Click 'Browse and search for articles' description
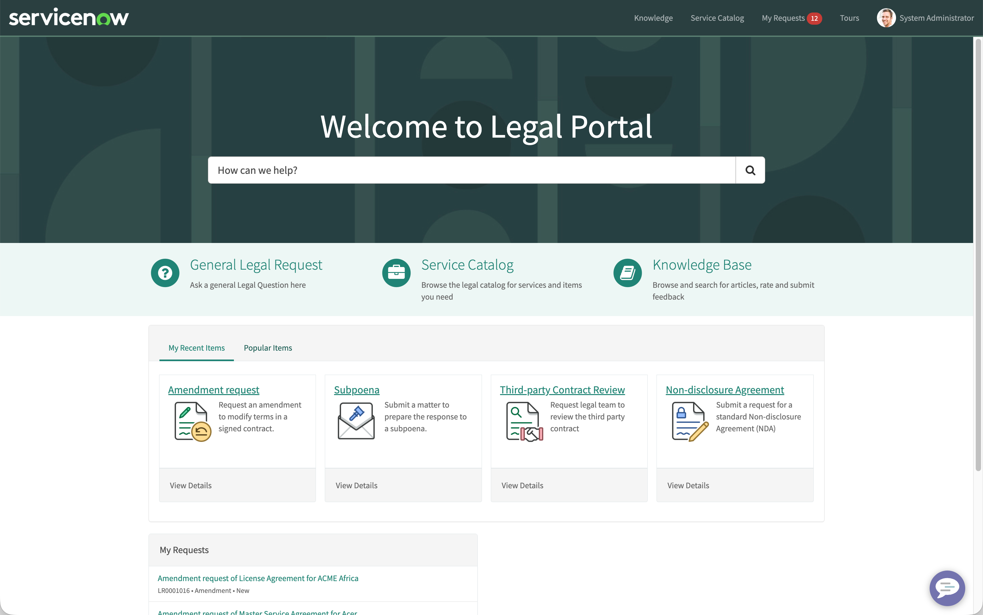983x615 pixels. pos(733,291)
